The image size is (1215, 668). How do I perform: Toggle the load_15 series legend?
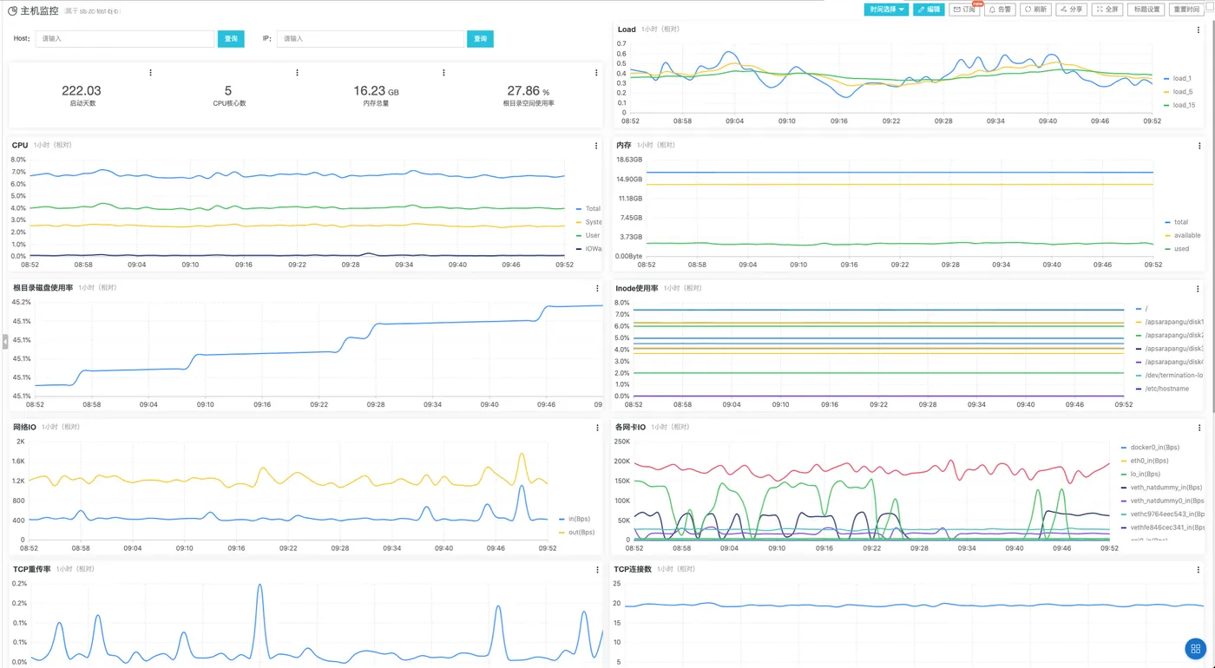point(1179,105)
